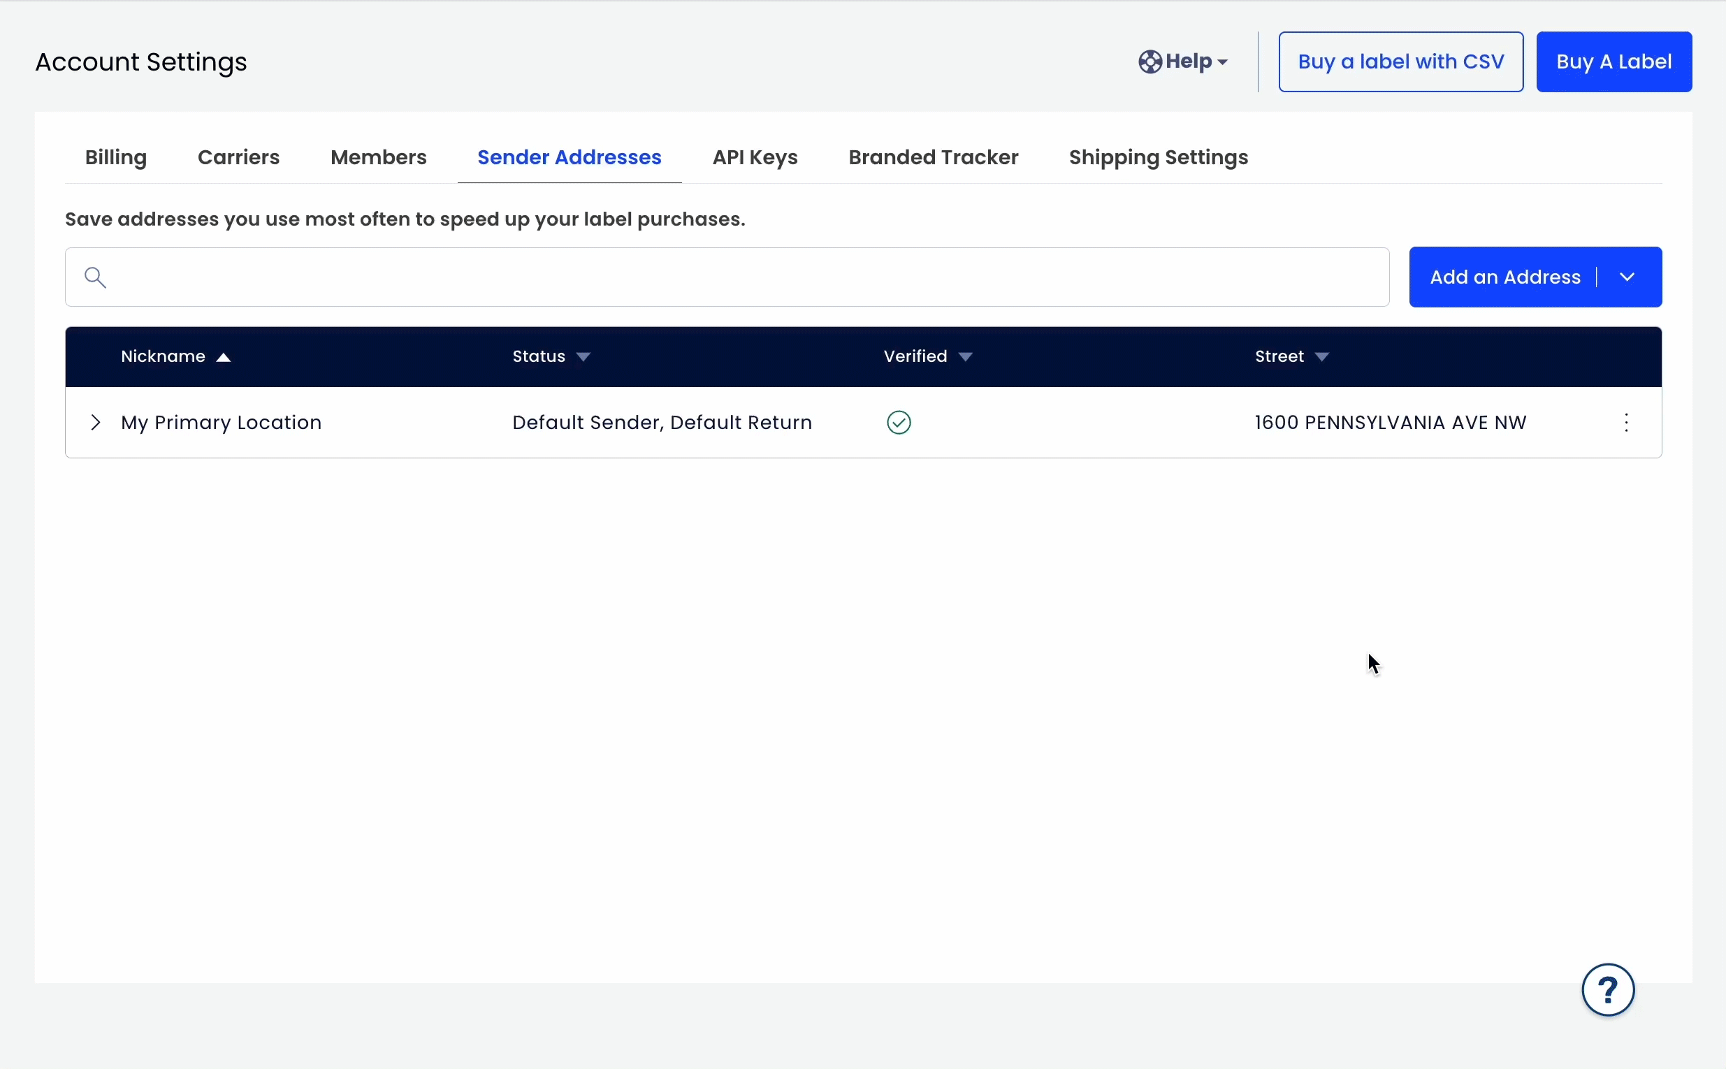Click Buy a label with CSV
Image resolution: width=1726 pixels, height=1069 pixels.
pyautogui.click(x=1401, y=61)
